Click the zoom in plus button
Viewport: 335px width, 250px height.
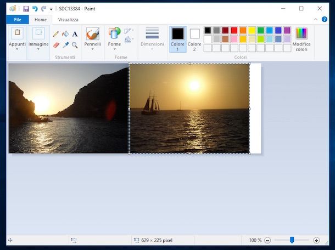click(x=316, y=240)
